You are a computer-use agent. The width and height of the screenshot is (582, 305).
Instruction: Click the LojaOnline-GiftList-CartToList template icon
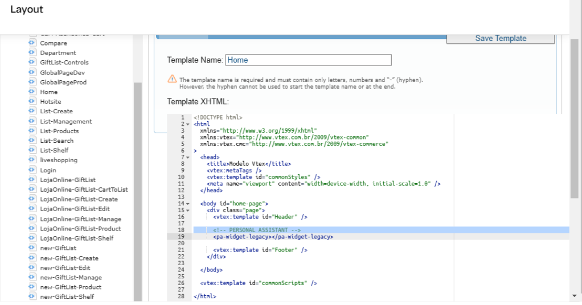pos(32,189)
